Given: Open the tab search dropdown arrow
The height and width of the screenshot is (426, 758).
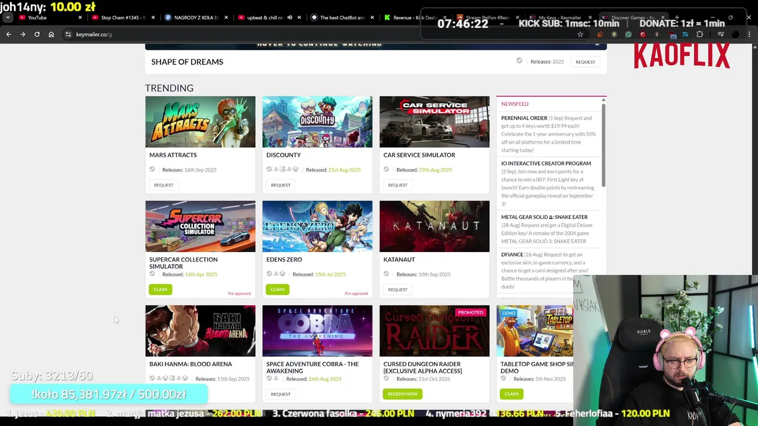Looking at the screenshot, I should coord(8,18).
